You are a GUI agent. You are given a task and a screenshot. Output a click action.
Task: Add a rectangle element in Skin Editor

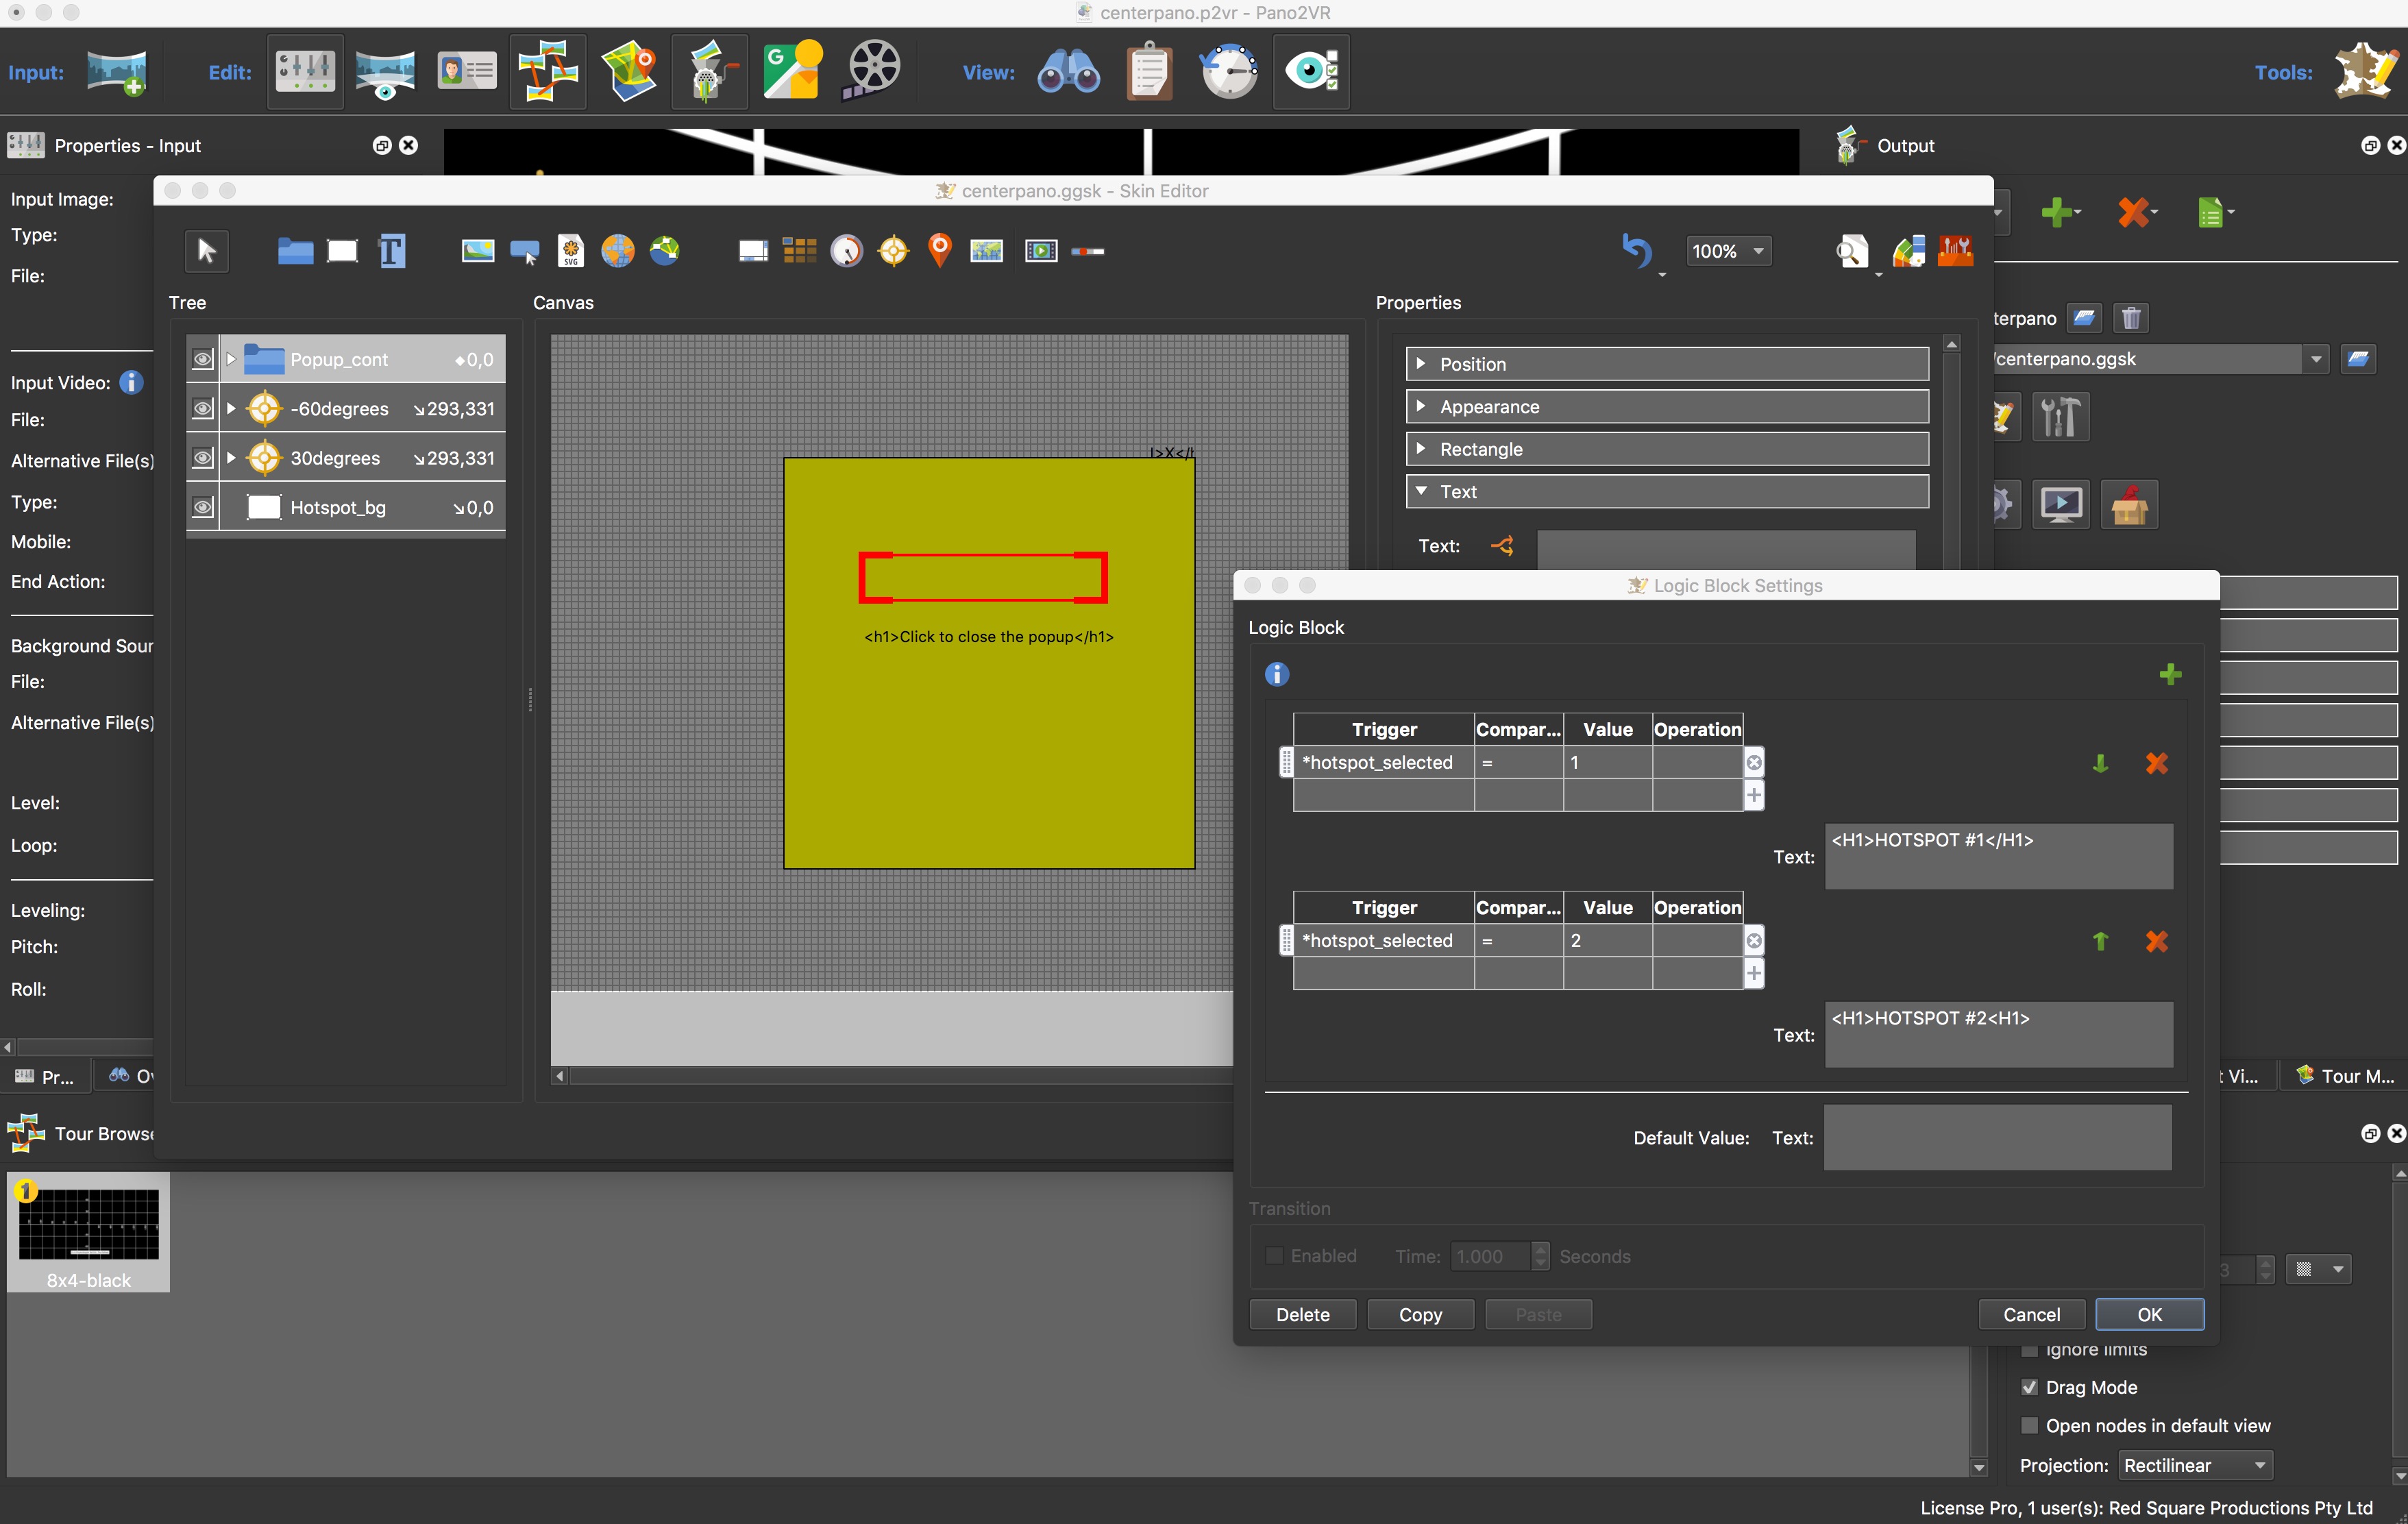tap(342, 251)
